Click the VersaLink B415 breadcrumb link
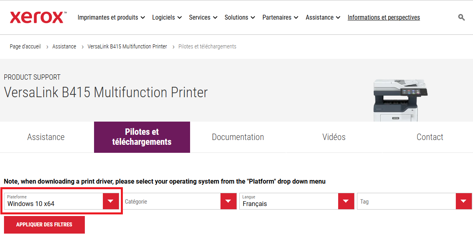Viewport: 473px width, 238px height. coord(127,46)
